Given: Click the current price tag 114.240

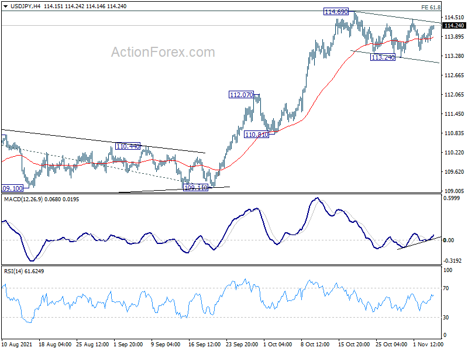Looking at the screenshot, I should pyautogui.click(x=454, y=25).
